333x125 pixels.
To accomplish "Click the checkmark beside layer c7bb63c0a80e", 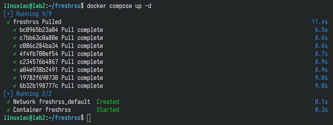I will click(15, 38).
